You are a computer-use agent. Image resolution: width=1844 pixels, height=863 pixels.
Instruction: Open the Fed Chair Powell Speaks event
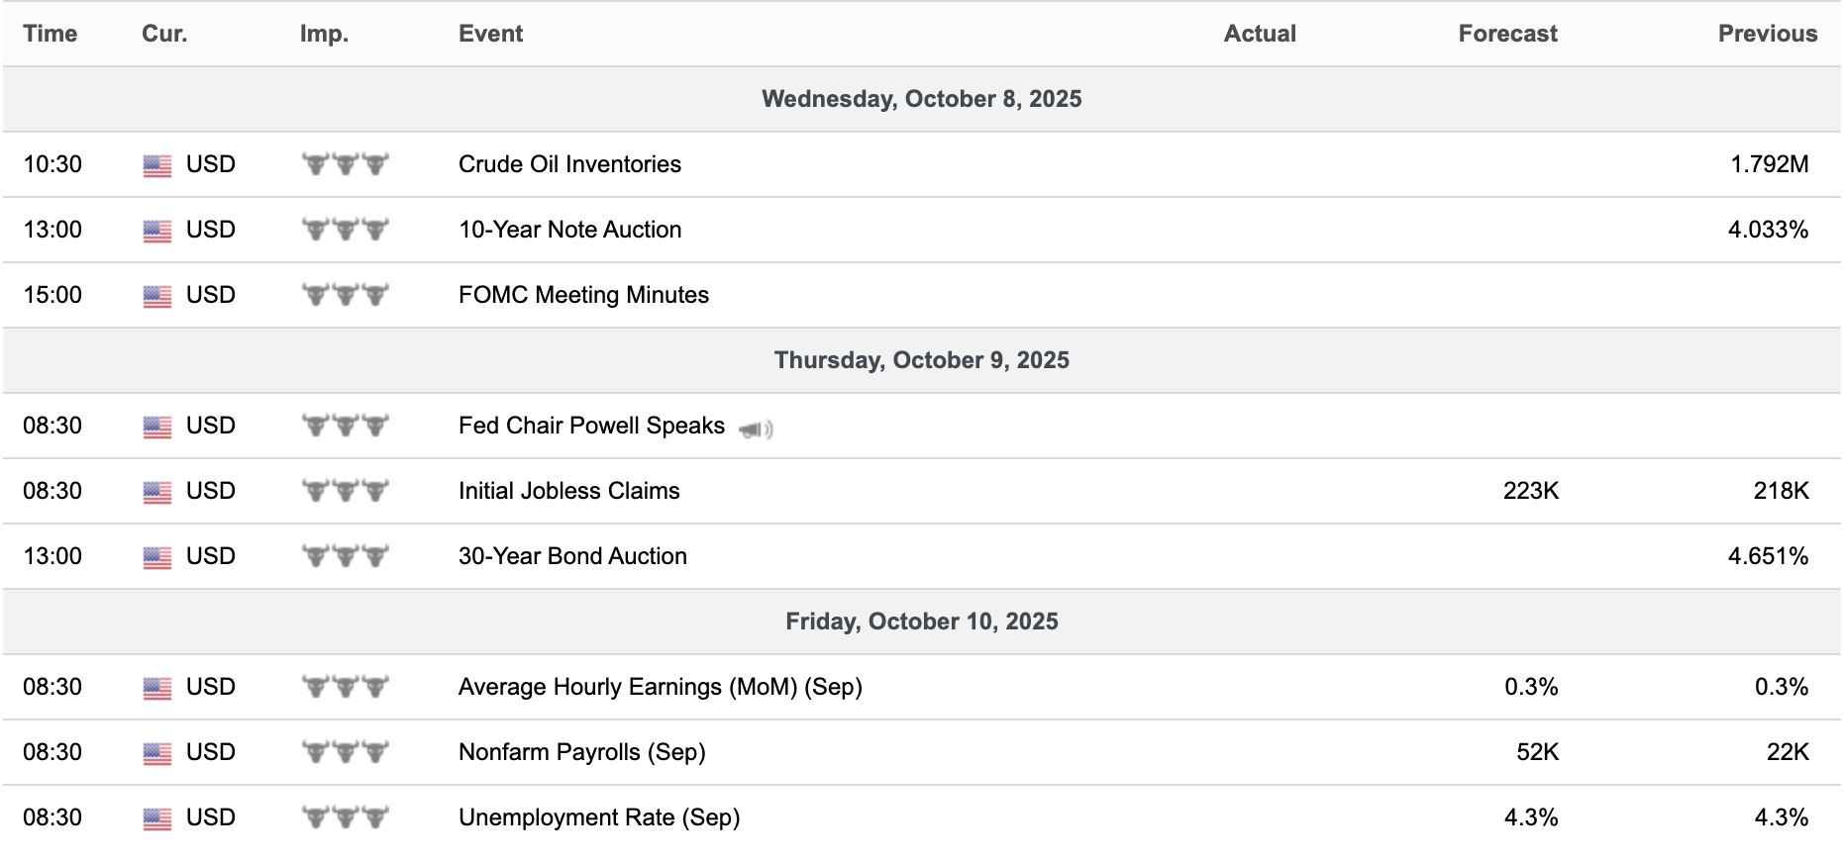pos(591,426)
